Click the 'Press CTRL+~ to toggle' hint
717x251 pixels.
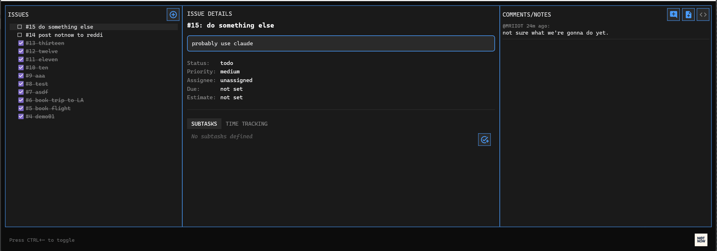pyautogui.click(x=42, y=240)
